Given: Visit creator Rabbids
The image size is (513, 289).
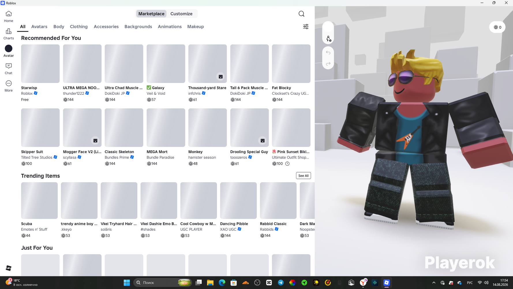Looking at the screenshot, I should [267, 229].
